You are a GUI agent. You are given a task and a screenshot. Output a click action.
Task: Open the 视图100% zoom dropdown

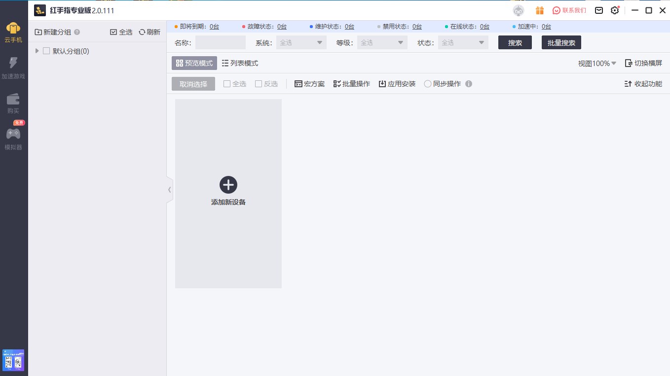[596, 63]
